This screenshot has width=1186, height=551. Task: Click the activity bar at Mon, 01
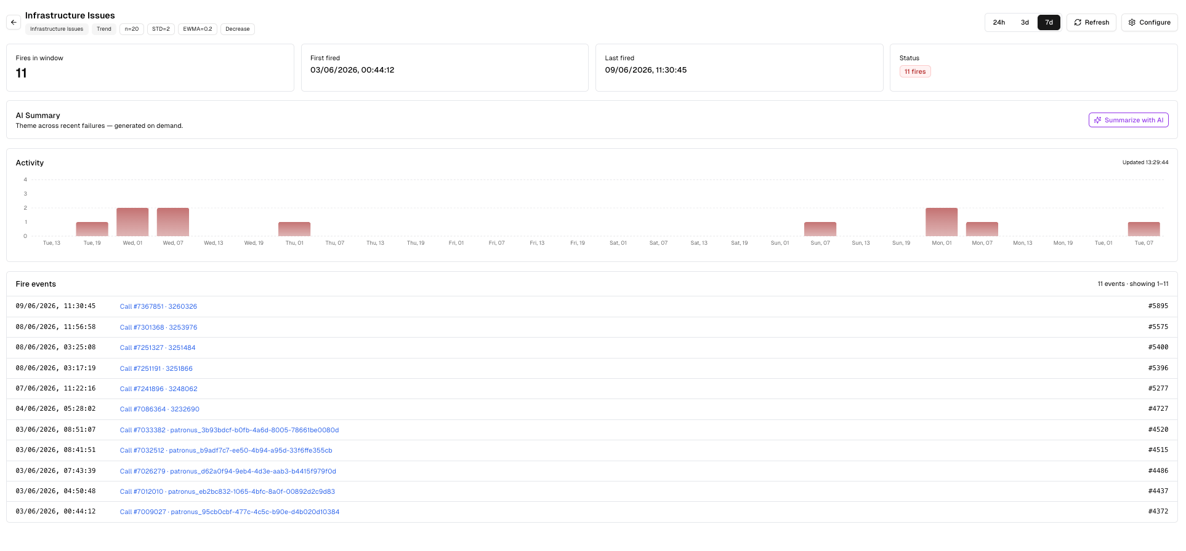point(942,222)
